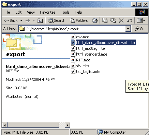Open the Back button history dropdown arrow
149x135 pixels.
pos(21,21)
